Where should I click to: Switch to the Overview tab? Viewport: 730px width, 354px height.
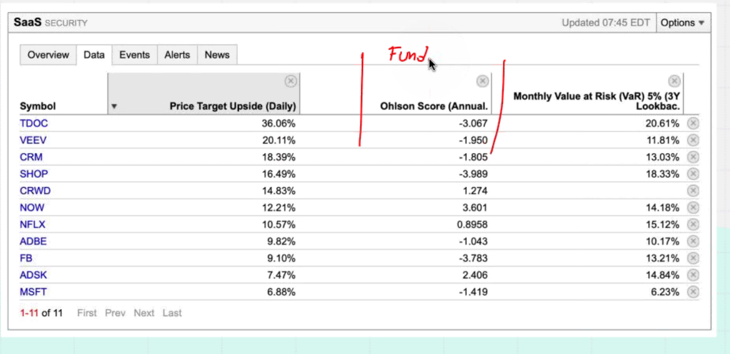(48, 55)
